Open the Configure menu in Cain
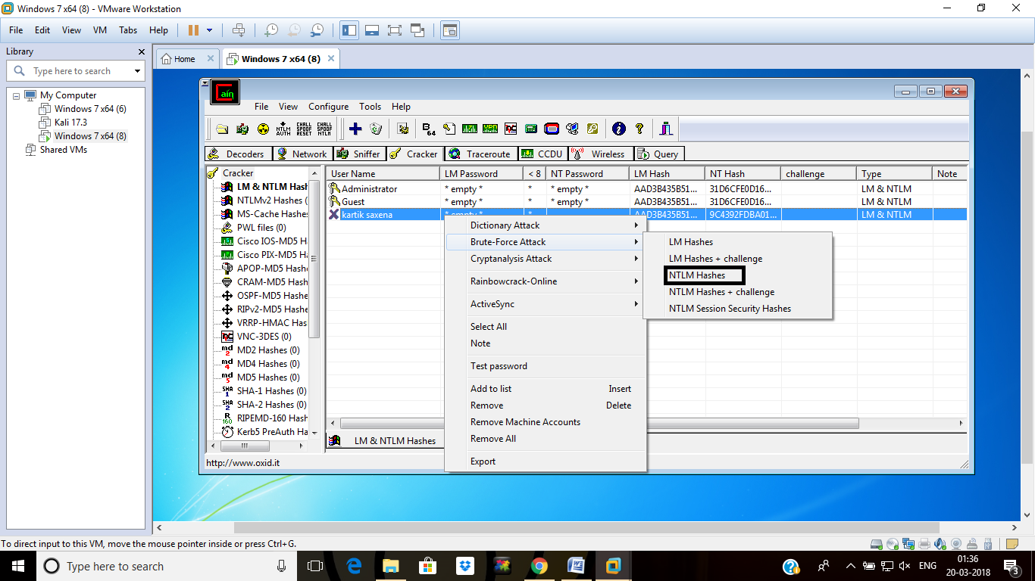 coord(329,107)
